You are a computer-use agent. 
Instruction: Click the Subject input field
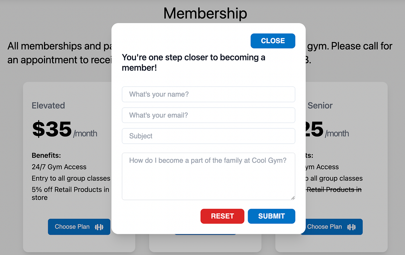[208, 136]
